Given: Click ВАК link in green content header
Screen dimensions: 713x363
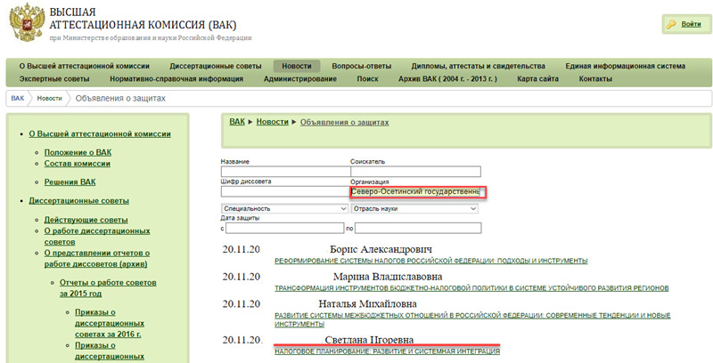Looking at the screenshot, I should click(x=237, y=122).
